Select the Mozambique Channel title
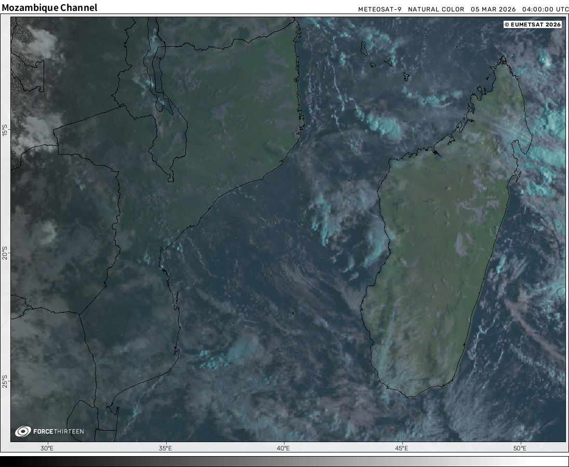 pos(49,8)
